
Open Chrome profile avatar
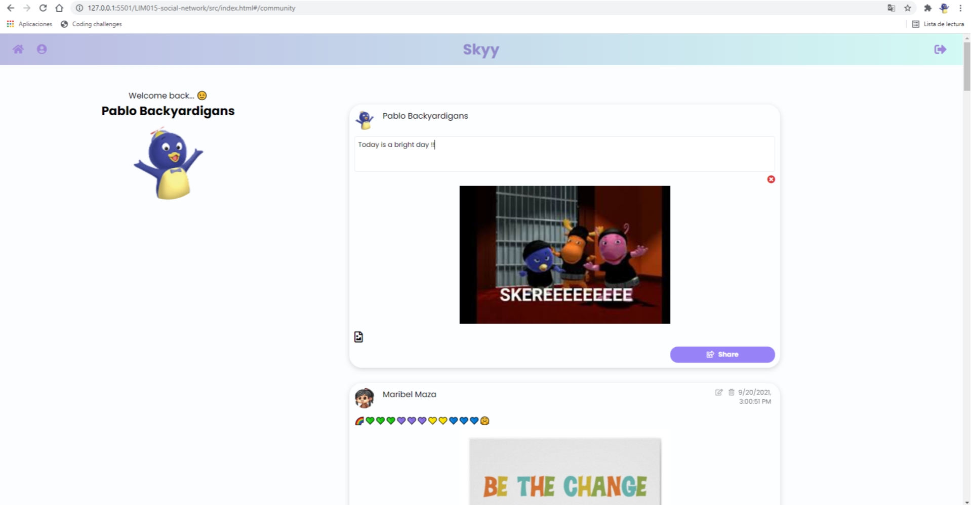(x=944, y=8)
